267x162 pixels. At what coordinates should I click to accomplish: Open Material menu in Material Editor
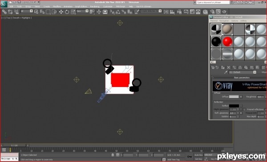(x=214, y=21)
